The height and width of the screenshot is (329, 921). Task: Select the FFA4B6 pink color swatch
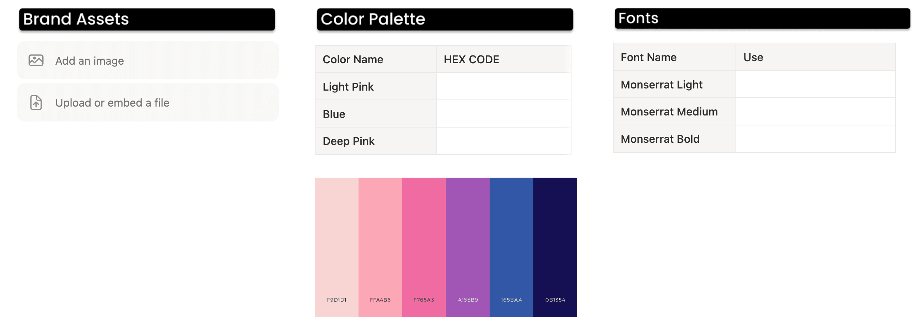pos(380,247)
